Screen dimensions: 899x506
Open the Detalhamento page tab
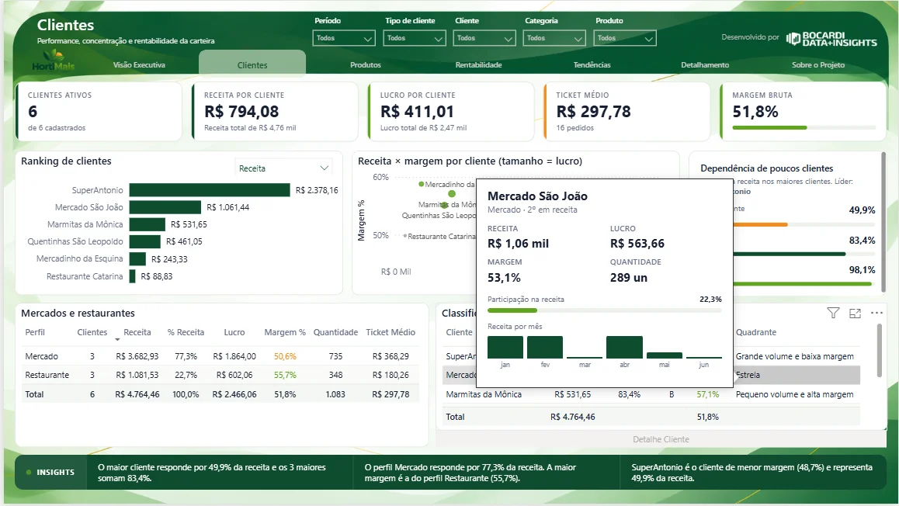click(705, 64)
